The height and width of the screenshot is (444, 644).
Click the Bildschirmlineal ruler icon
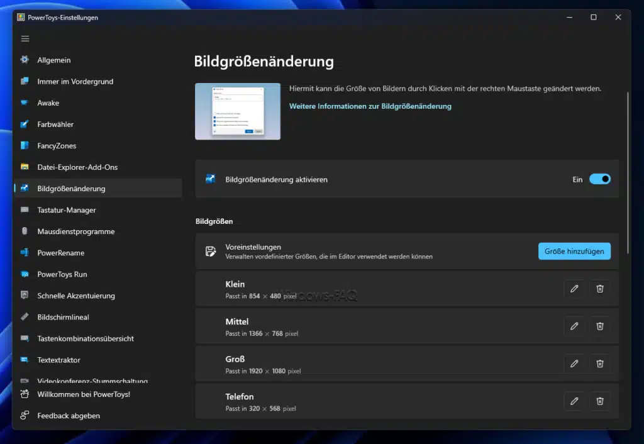pos(25,317)
